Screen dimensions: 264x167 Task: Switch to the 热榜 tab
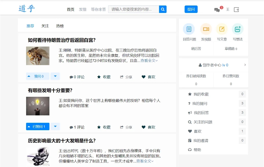point(60,26)
